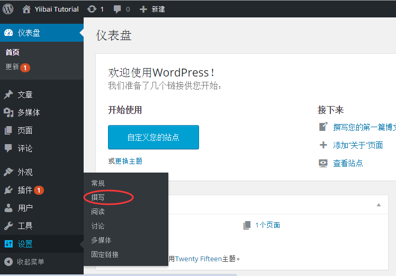This screenshot has width=396, height=276.
Task: Click the 收起菜单 collapse arrow icon
Action: [x=8, y=262]
